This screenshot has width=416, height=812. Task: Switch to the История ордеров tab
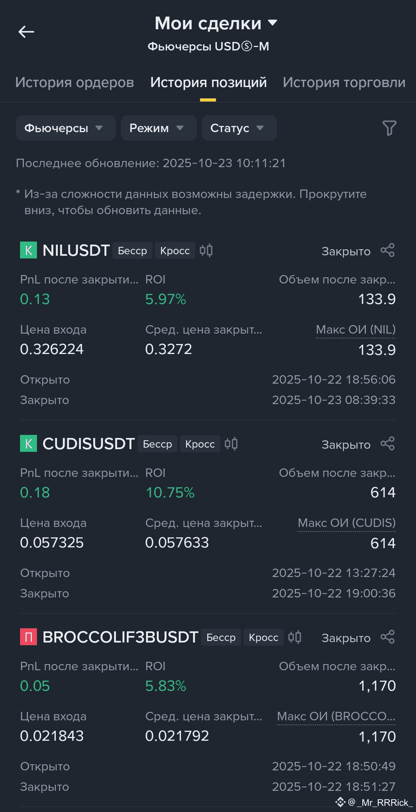coord(75,82)
